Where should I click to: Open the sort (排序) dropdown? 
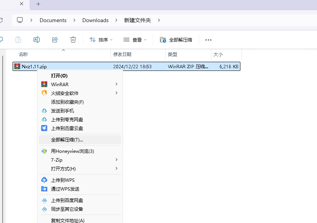point(101,40)
